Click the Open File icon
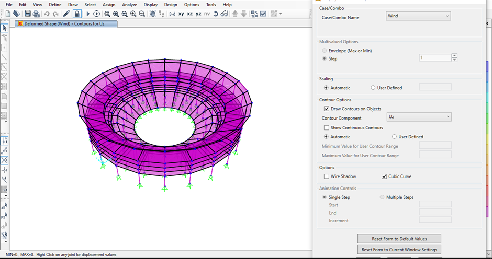 (17, 14)
